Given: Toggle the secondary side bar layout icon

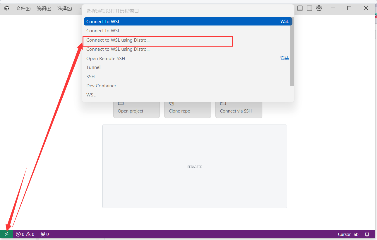Looking at the screenshot, I should tap(309, 8).
